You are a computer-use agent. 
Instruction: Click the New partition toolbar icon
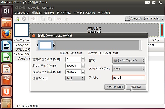(x=17, y=19)
